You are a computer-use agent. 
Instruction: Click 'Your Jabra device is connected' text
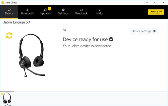click(87, 46)
